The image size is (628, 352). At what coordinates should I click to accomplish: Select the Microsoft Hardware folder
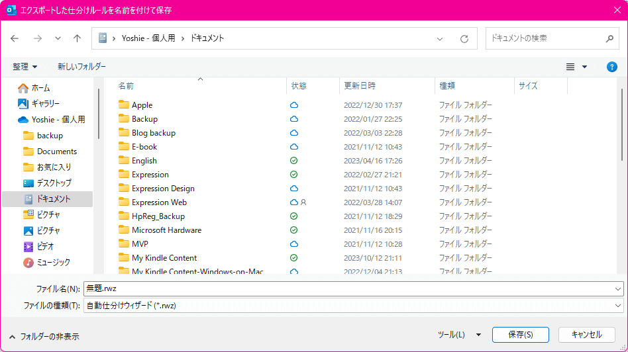167,230
